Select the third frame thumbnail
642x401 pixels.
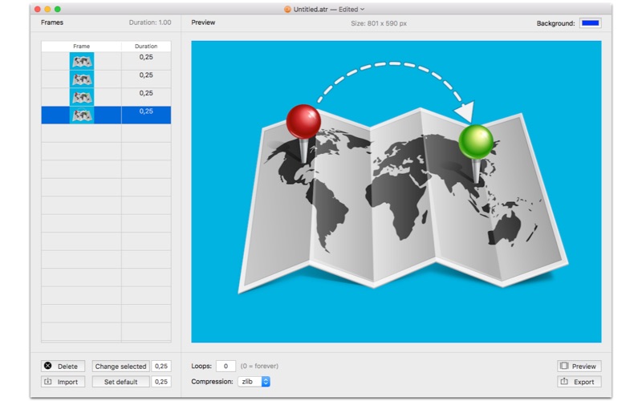pyautogui.click(x=82, y=97)
